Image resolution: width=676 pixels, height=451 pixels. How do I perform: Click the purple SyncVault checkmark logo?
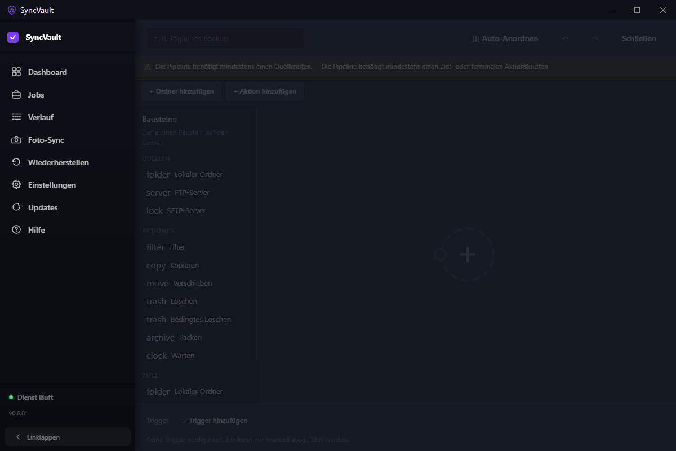tap(13, 37)
